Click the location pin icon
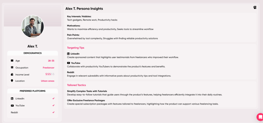This screenshot has height=123, width=263. [x=12, y=81]
